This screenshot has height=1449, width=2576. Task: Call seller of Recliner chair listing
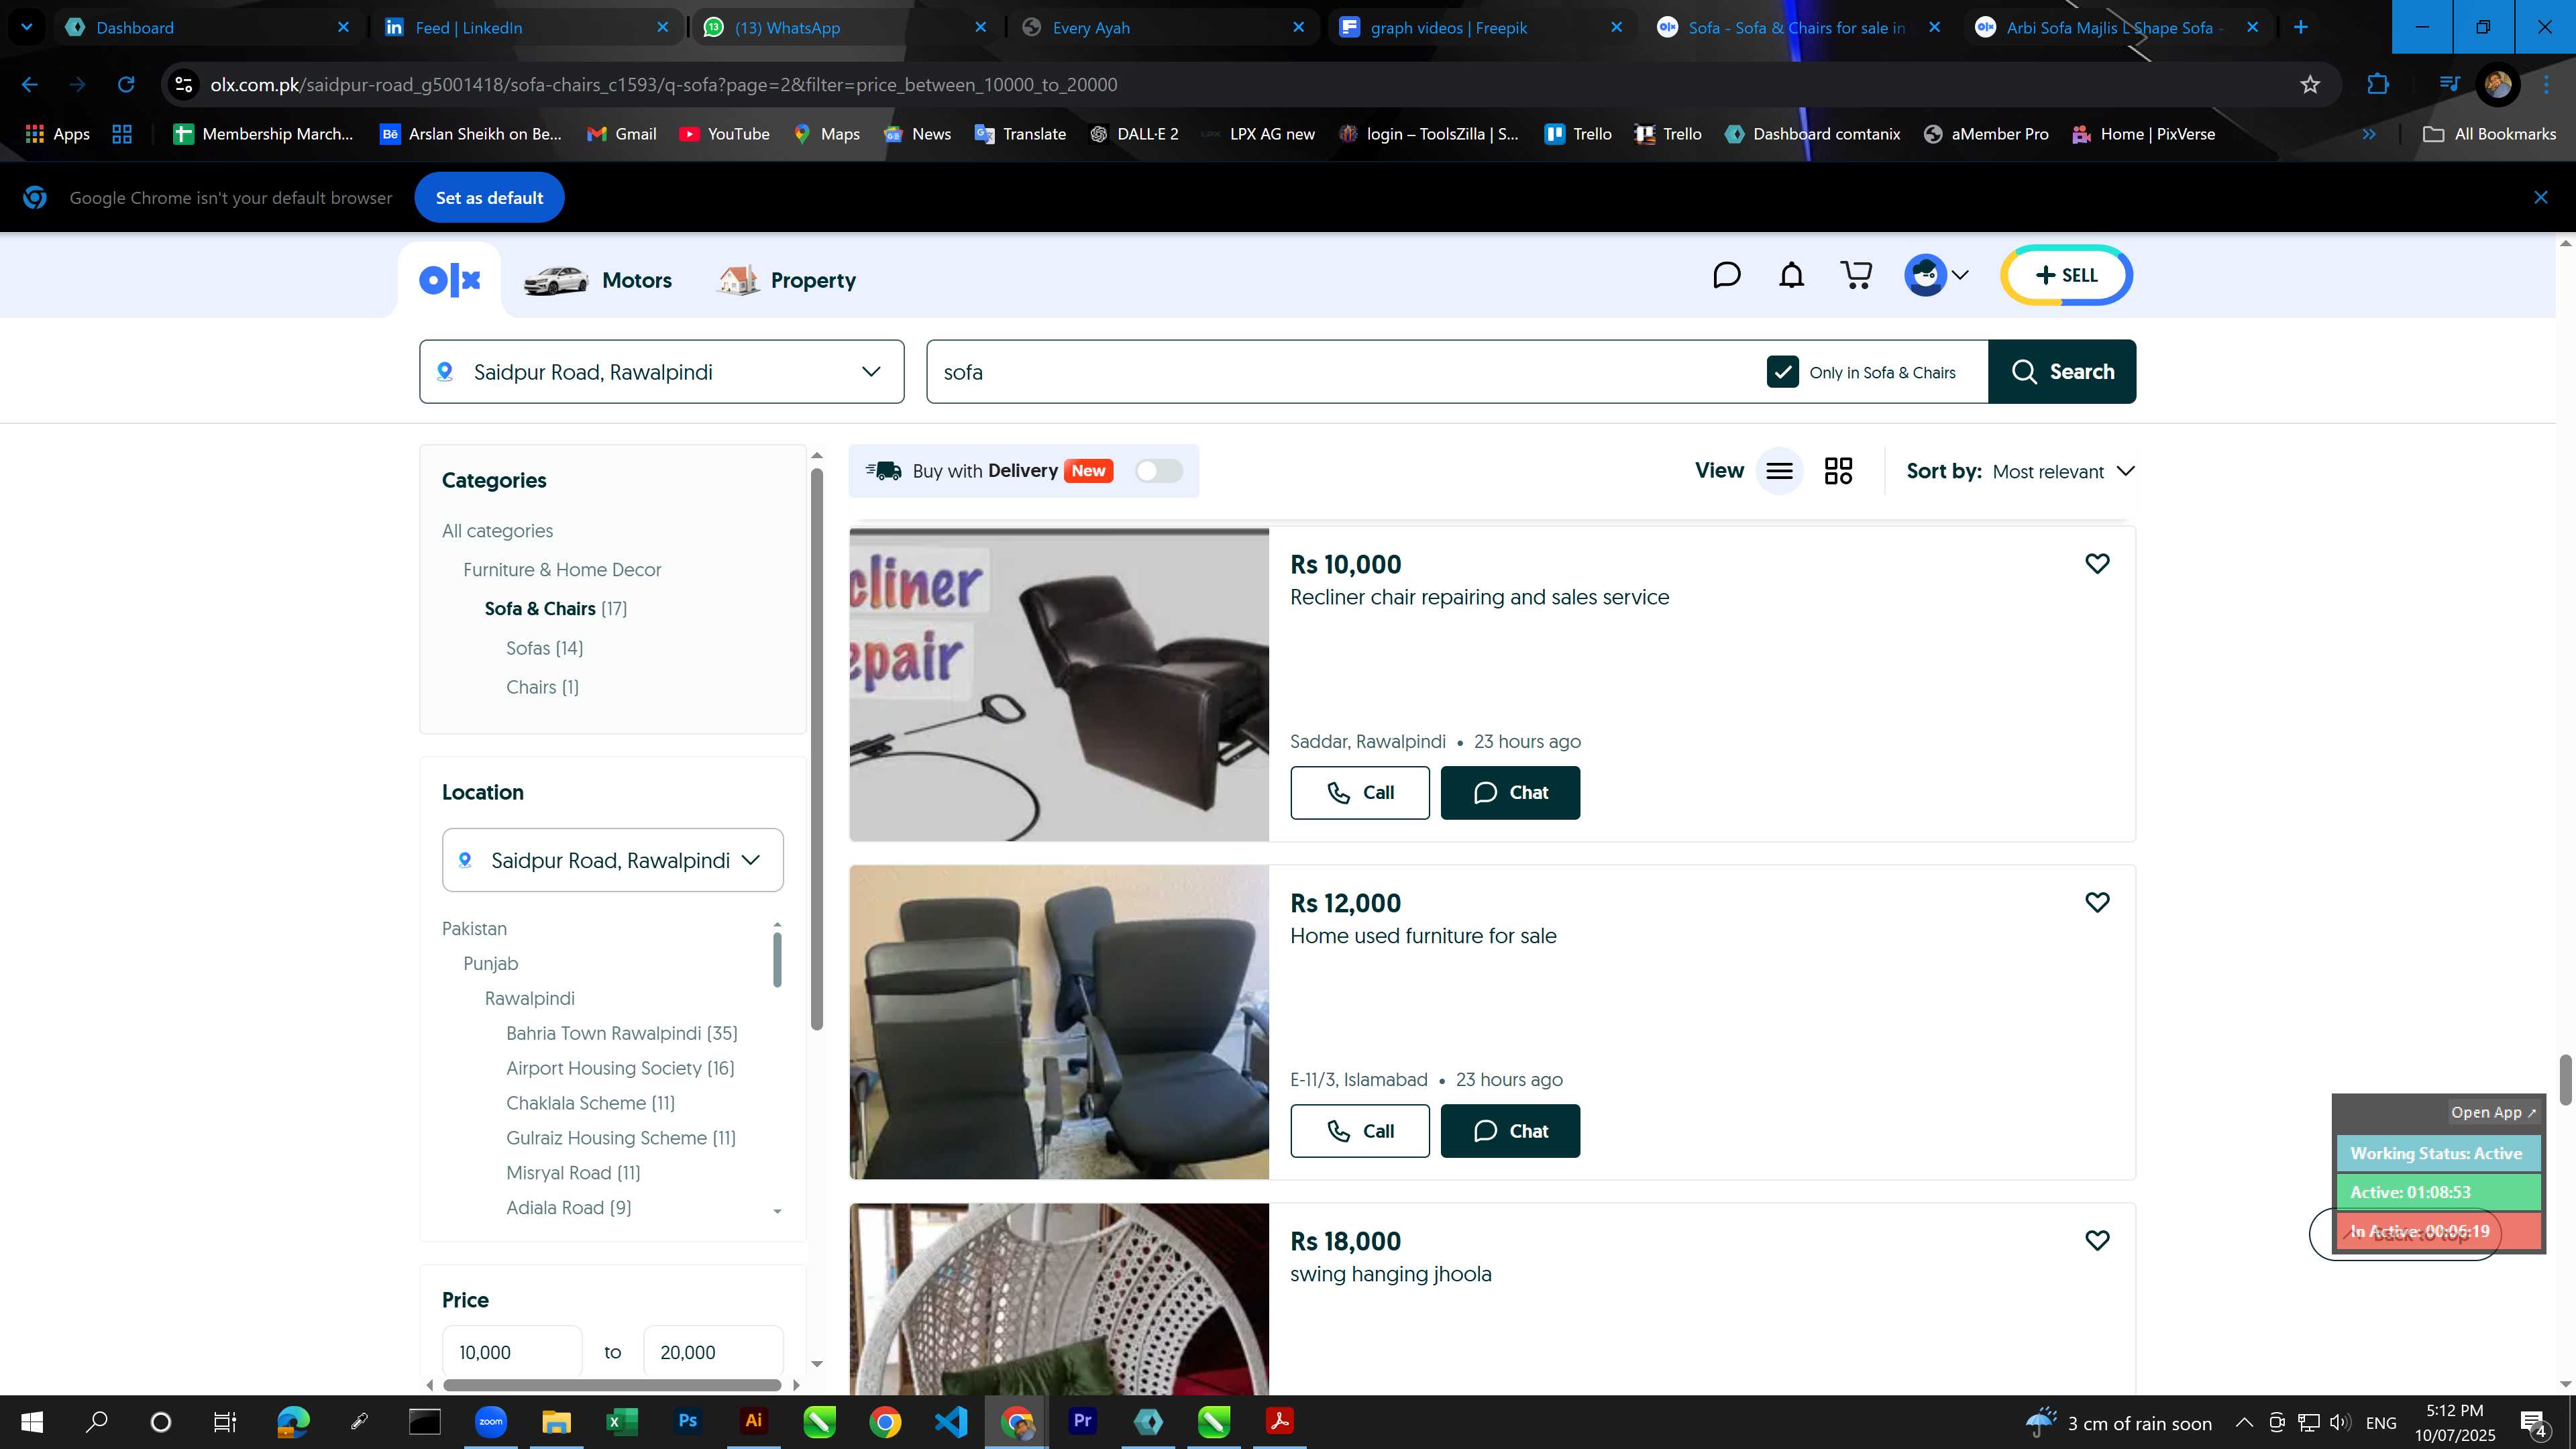1359,793
